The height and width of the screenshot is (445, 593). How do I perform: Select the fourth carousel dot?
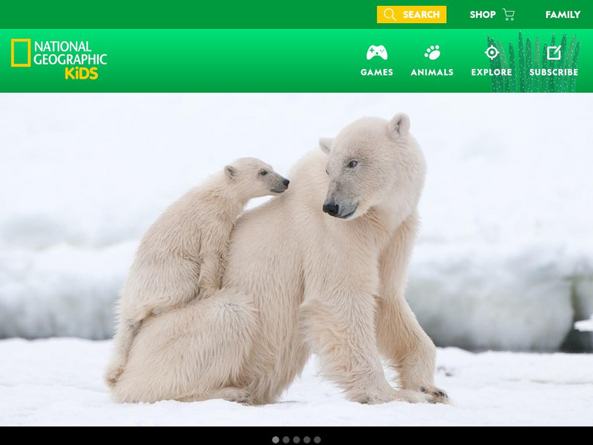point(307,440)
